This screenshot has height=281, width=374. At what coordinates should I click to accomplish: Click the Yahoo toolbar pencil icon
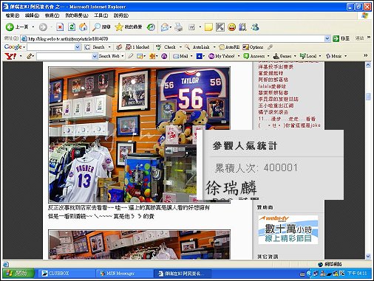(x=30, y=56)
